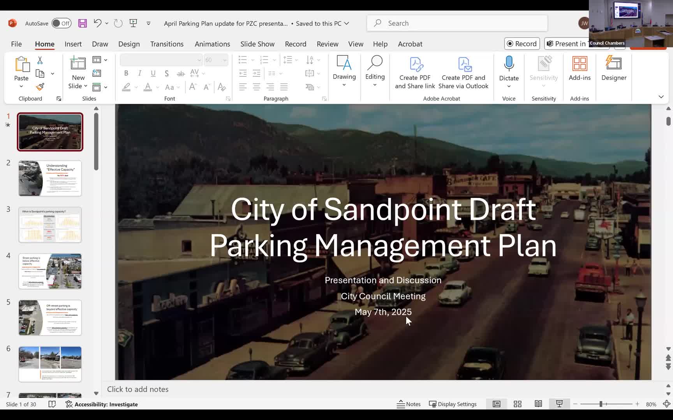Click the Save icon in title bar
673x420 pixels.
(x=83, y=23)
